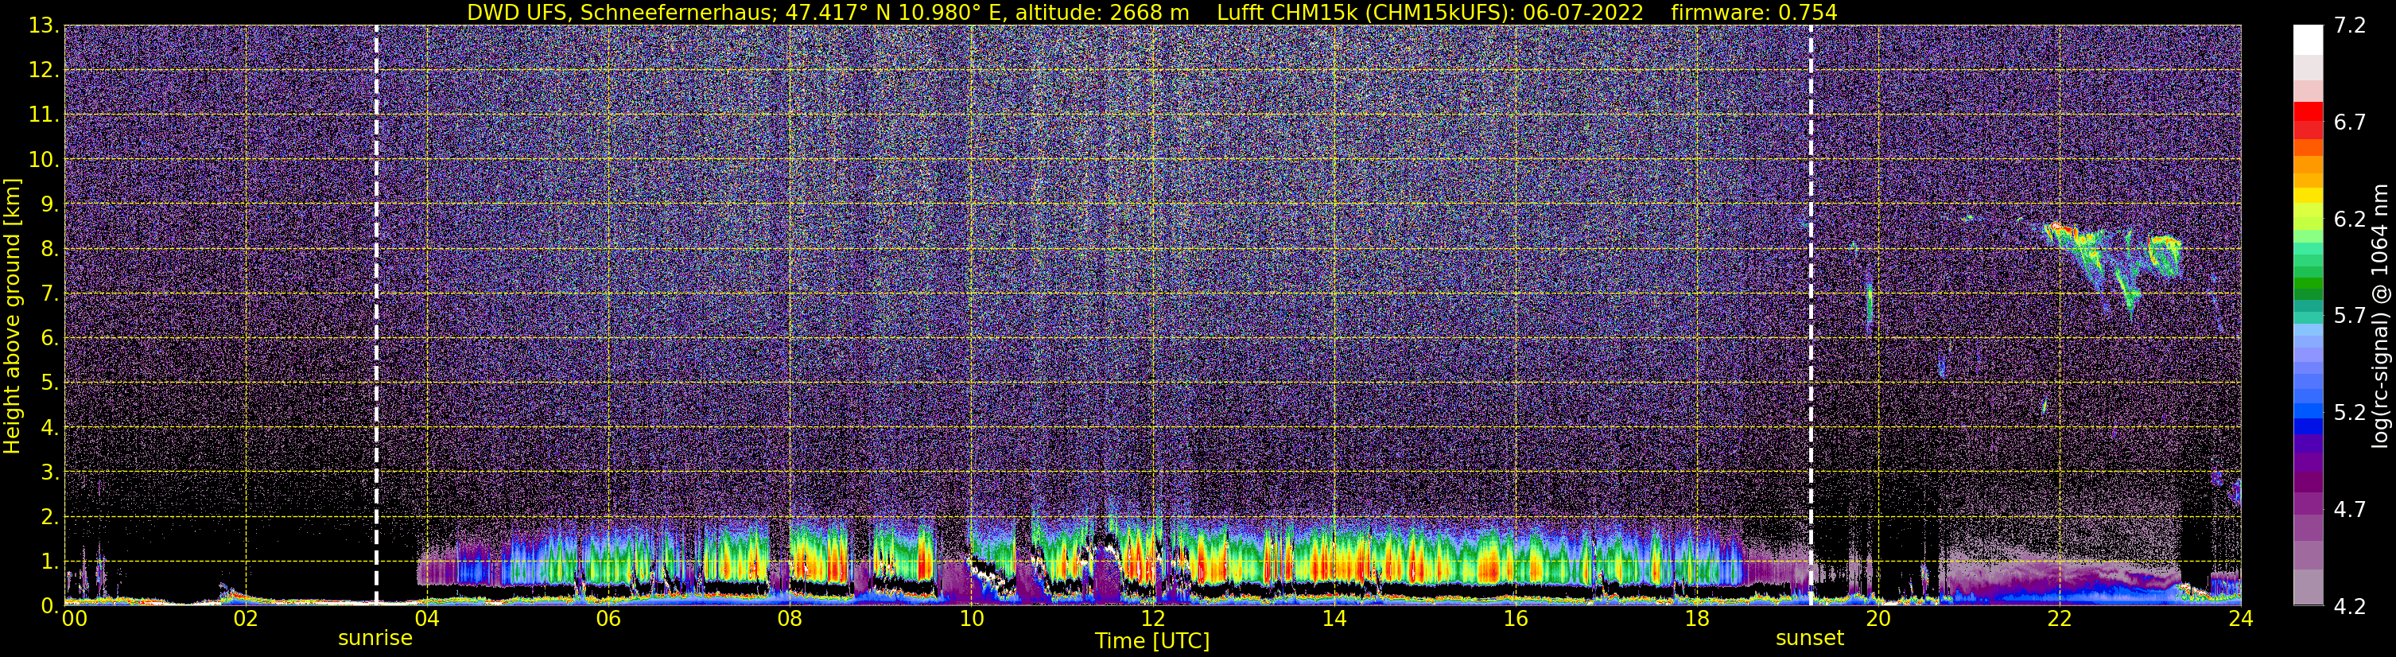This screenshot has height=657, width=2396.
Task: Click height axis tick '8.'
Action: 49,248
